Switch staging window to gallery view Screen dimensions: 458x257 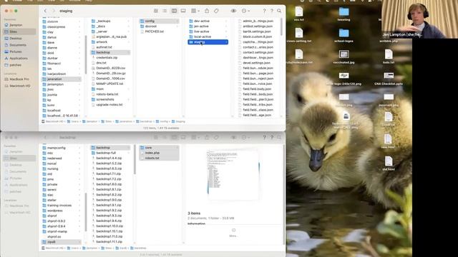pos(183,11)
